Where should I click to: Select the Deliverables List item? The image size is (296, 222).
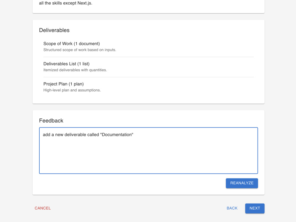pyautogui.click(x=148, y=67)
